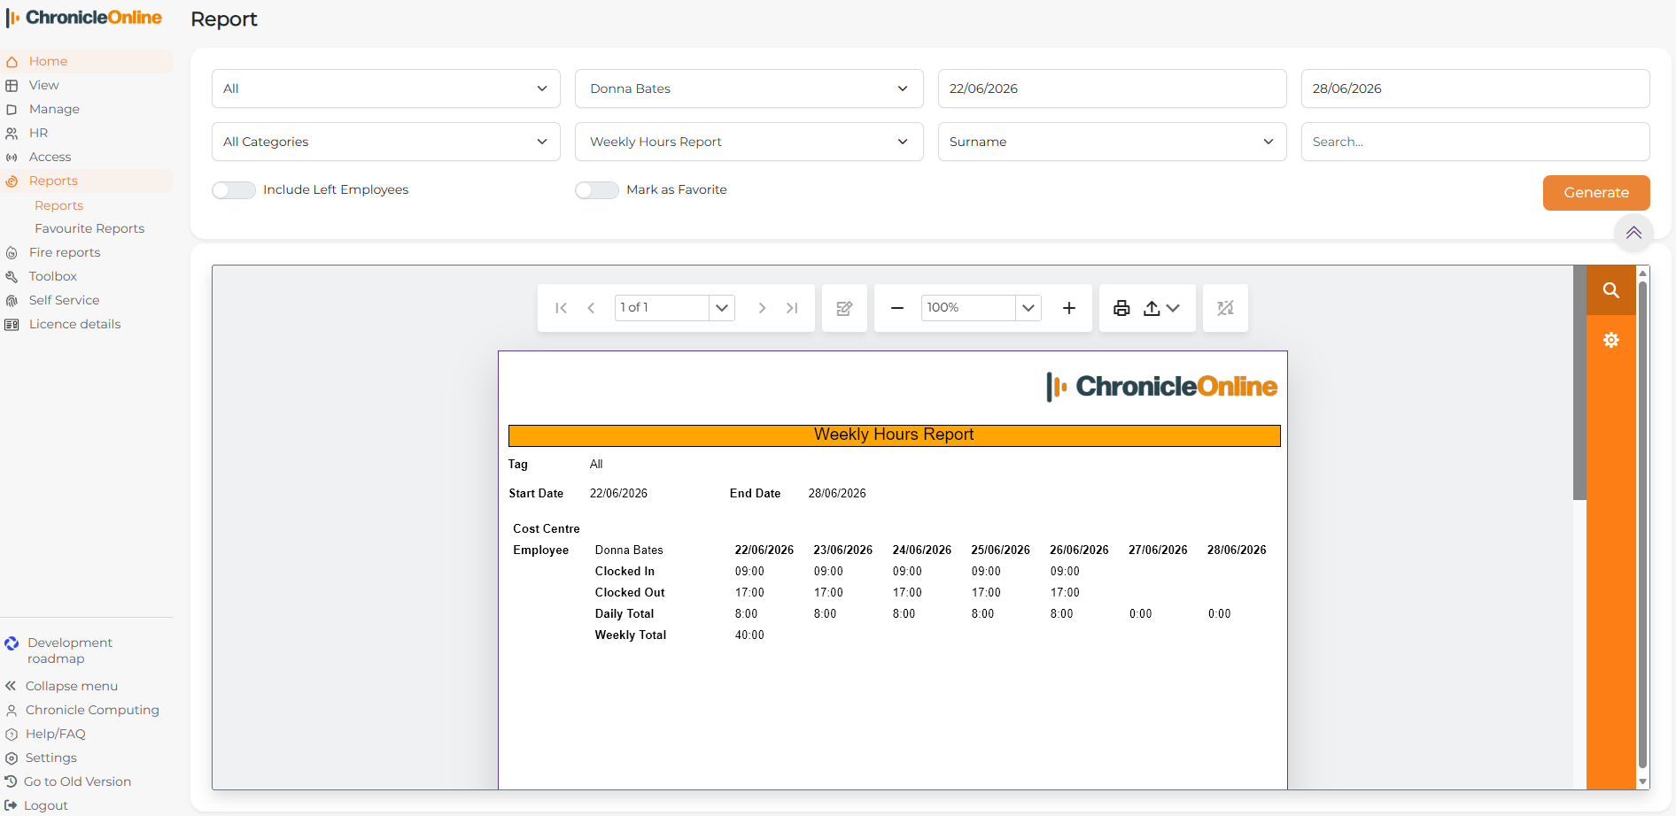Open Self Service in sidebar
1676x816 pixels.
87,300
